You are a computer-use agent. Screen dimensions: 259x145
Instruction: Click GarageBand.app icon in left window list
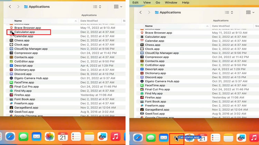click(11, 108)
